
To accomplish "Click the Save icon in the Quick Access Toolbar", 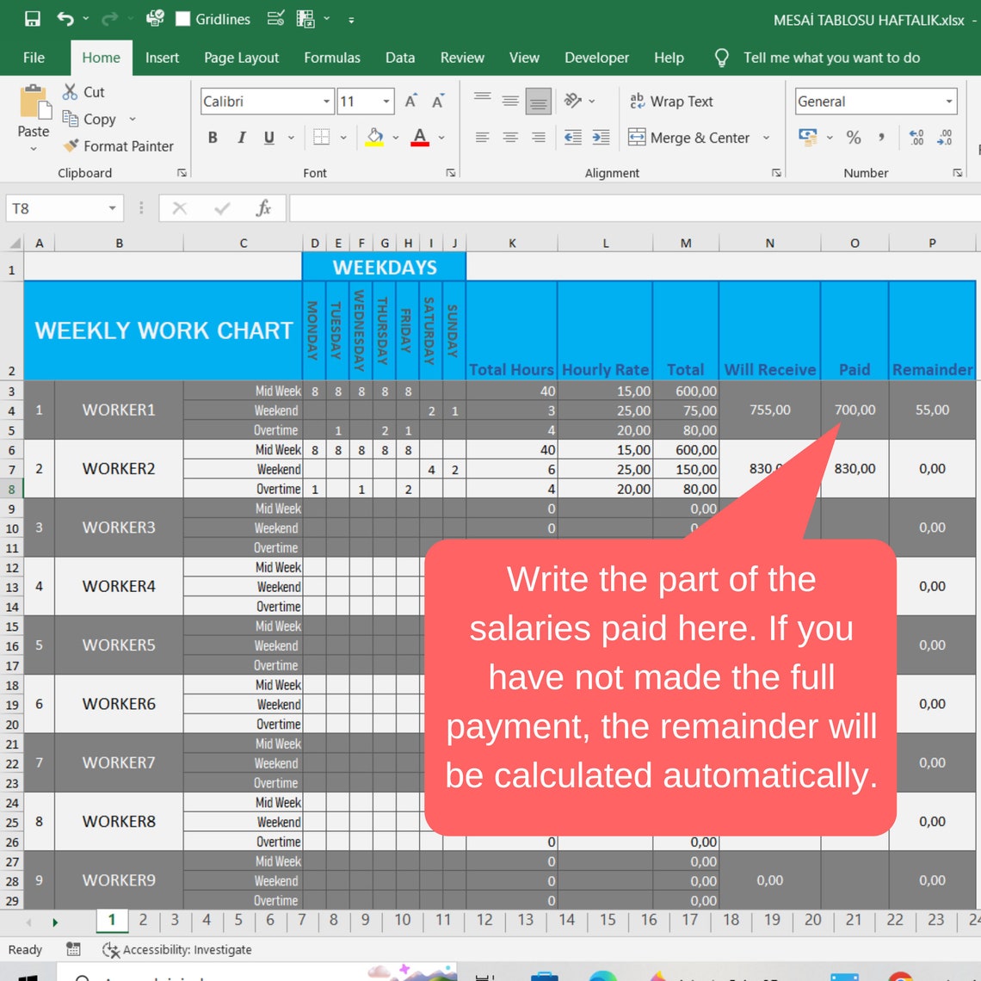I will [x=32, y=18].
